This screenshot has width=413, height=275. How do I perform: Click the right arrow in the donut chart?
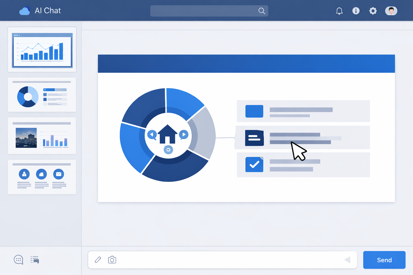tap(184, 134)
